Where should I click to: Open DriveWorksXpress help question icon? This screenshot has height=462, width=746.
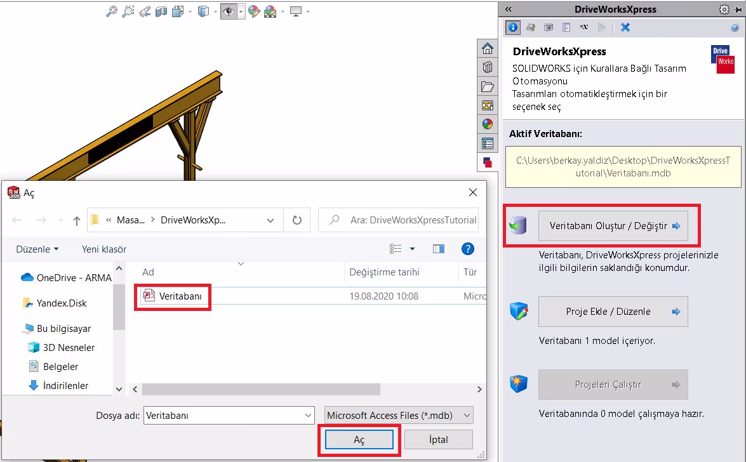[735, 27]
